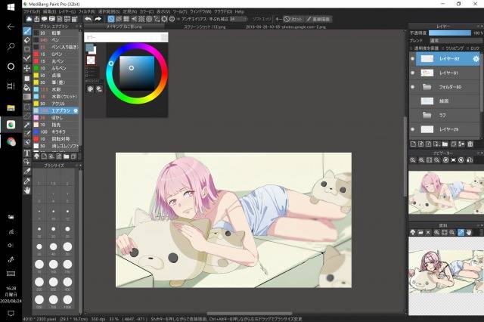Delete layer with the trash icon

(x=470, y=144)
